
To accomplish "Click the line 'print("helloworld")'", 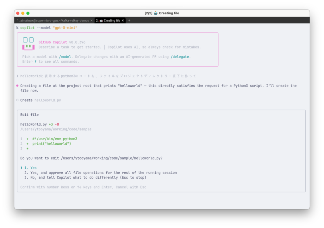I will [x=52, y=143].
